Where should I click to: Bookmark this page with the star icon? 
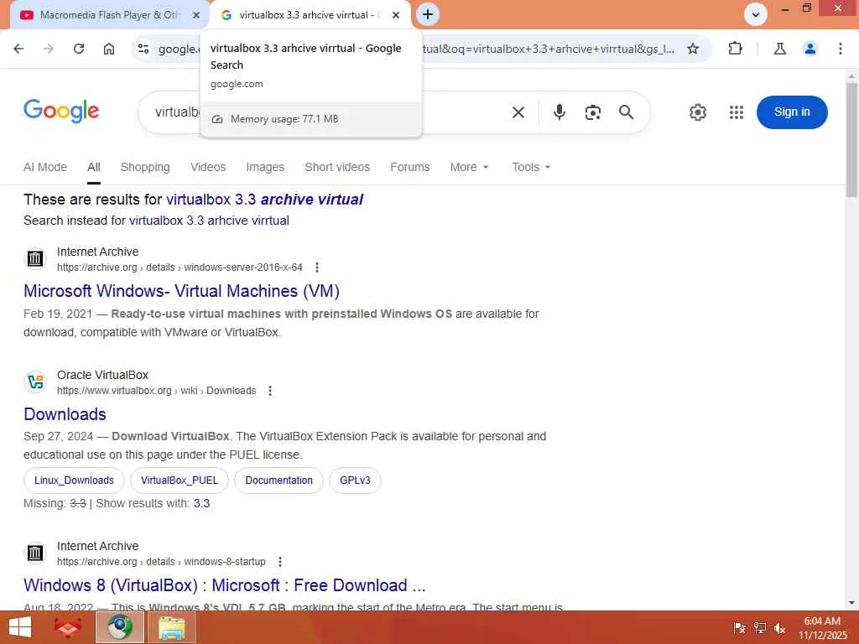tap(693, 49)
